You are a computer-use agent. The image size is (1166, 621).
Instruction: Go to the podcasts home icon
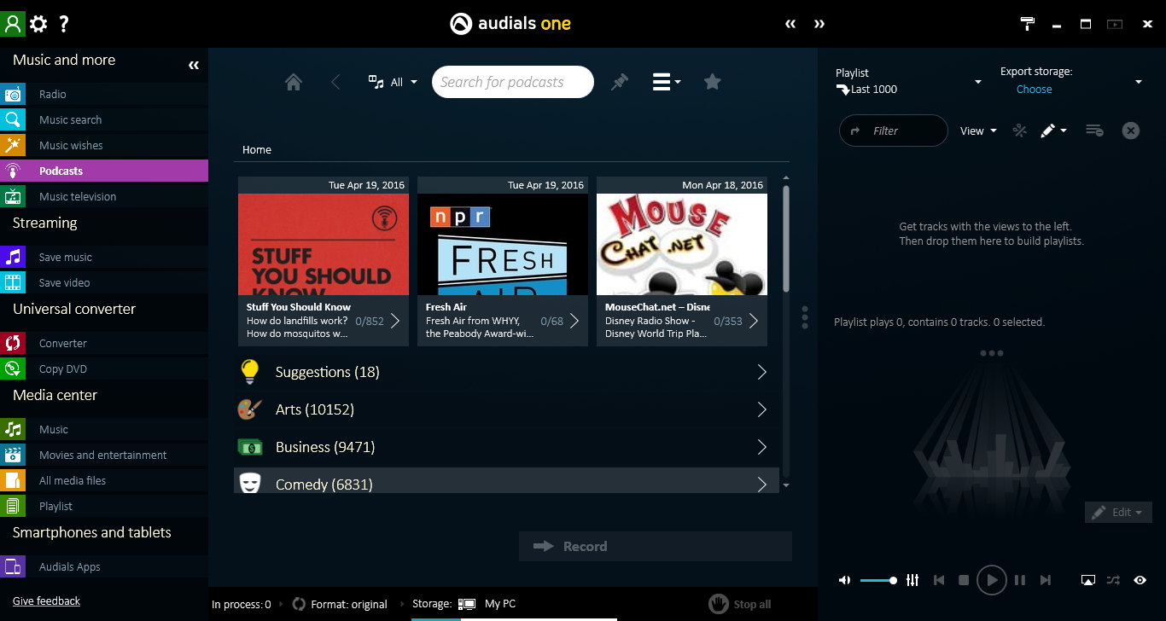[x=294, y=82]
